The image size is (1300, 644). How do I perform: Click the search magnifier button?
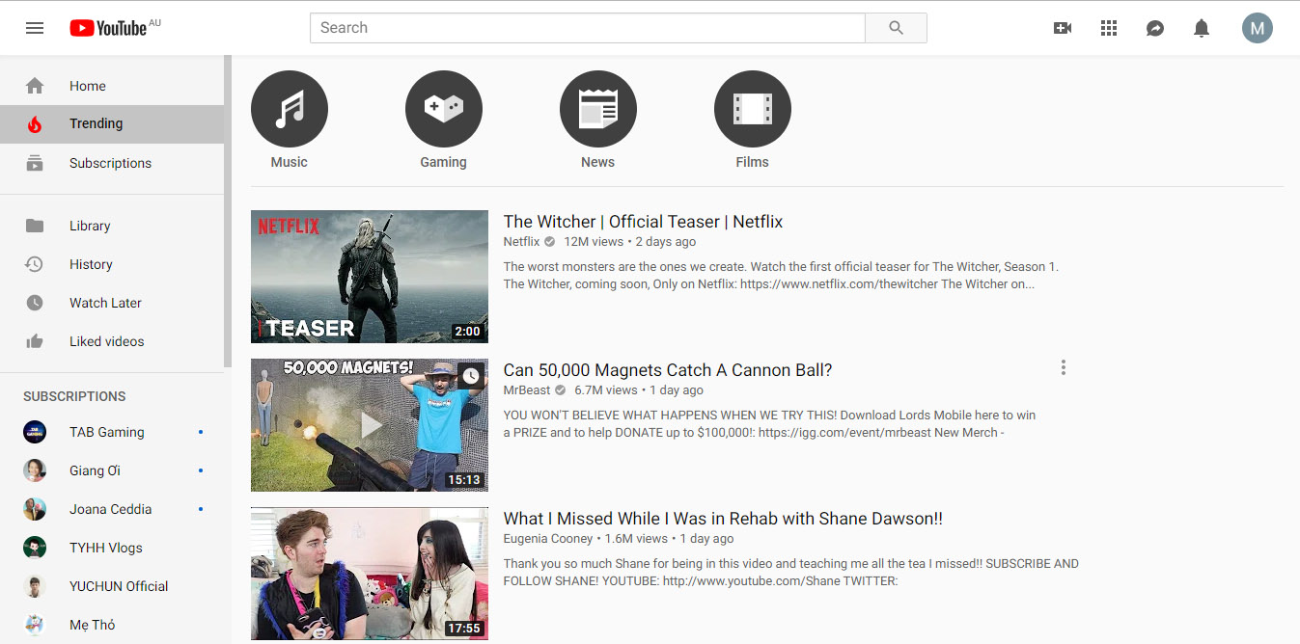click(x=896, y=28)
